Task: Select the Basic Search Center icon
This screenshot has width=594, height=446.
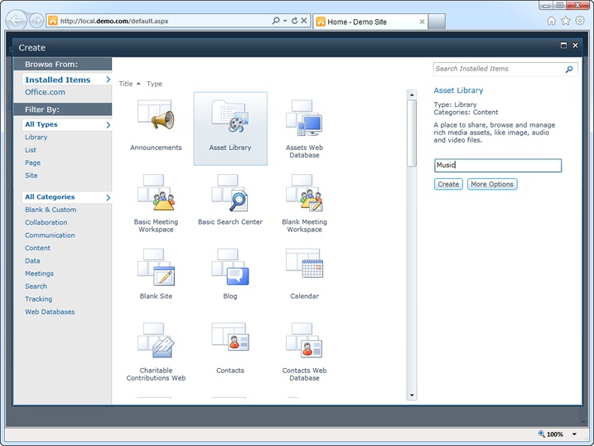Action: (230, 192)
